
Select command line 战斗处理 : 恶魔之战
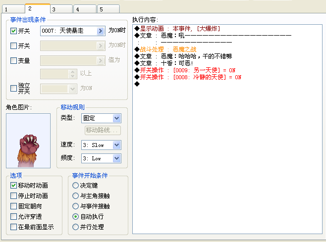click(x=165, y=49)
